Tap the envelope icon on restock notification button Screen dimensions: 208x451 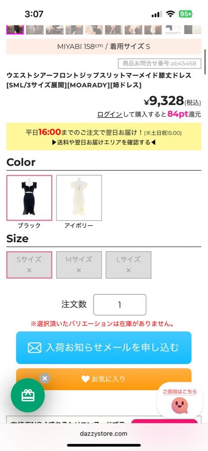(x=35, y=347)
